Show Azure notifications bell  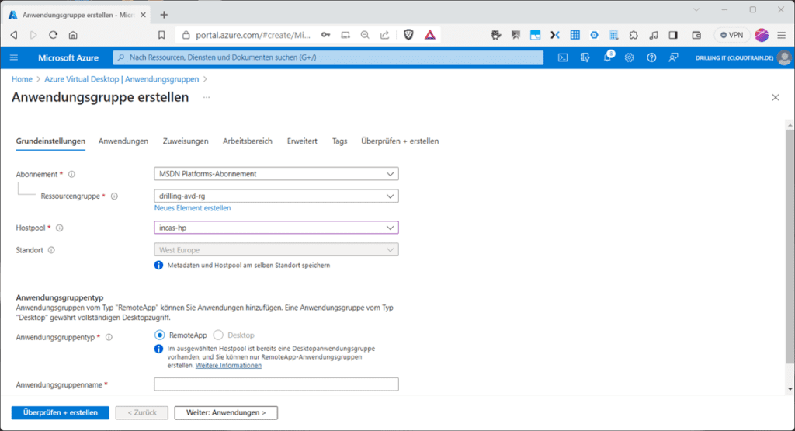[x=607, y=57]
